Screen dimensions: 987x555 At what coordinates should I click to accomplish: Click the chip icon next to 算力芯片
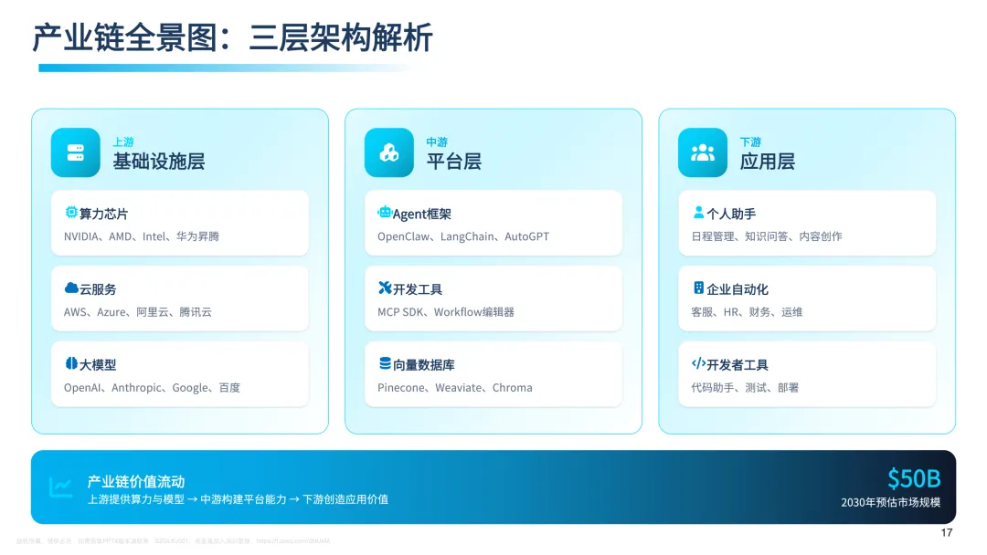(71, 213)
